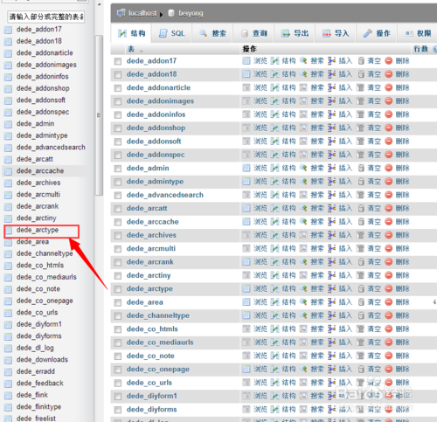Switch to the SQL tab
The image size is (437, 422).
(172, 33)
